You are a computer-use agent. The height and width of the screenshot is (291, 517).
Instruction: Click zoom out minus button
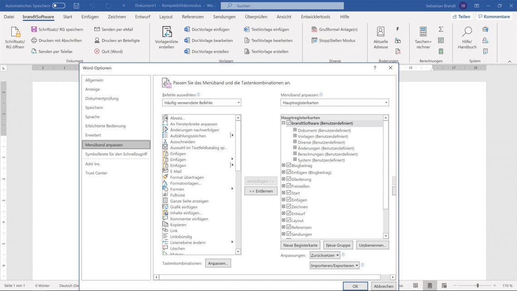pos(455,286)
